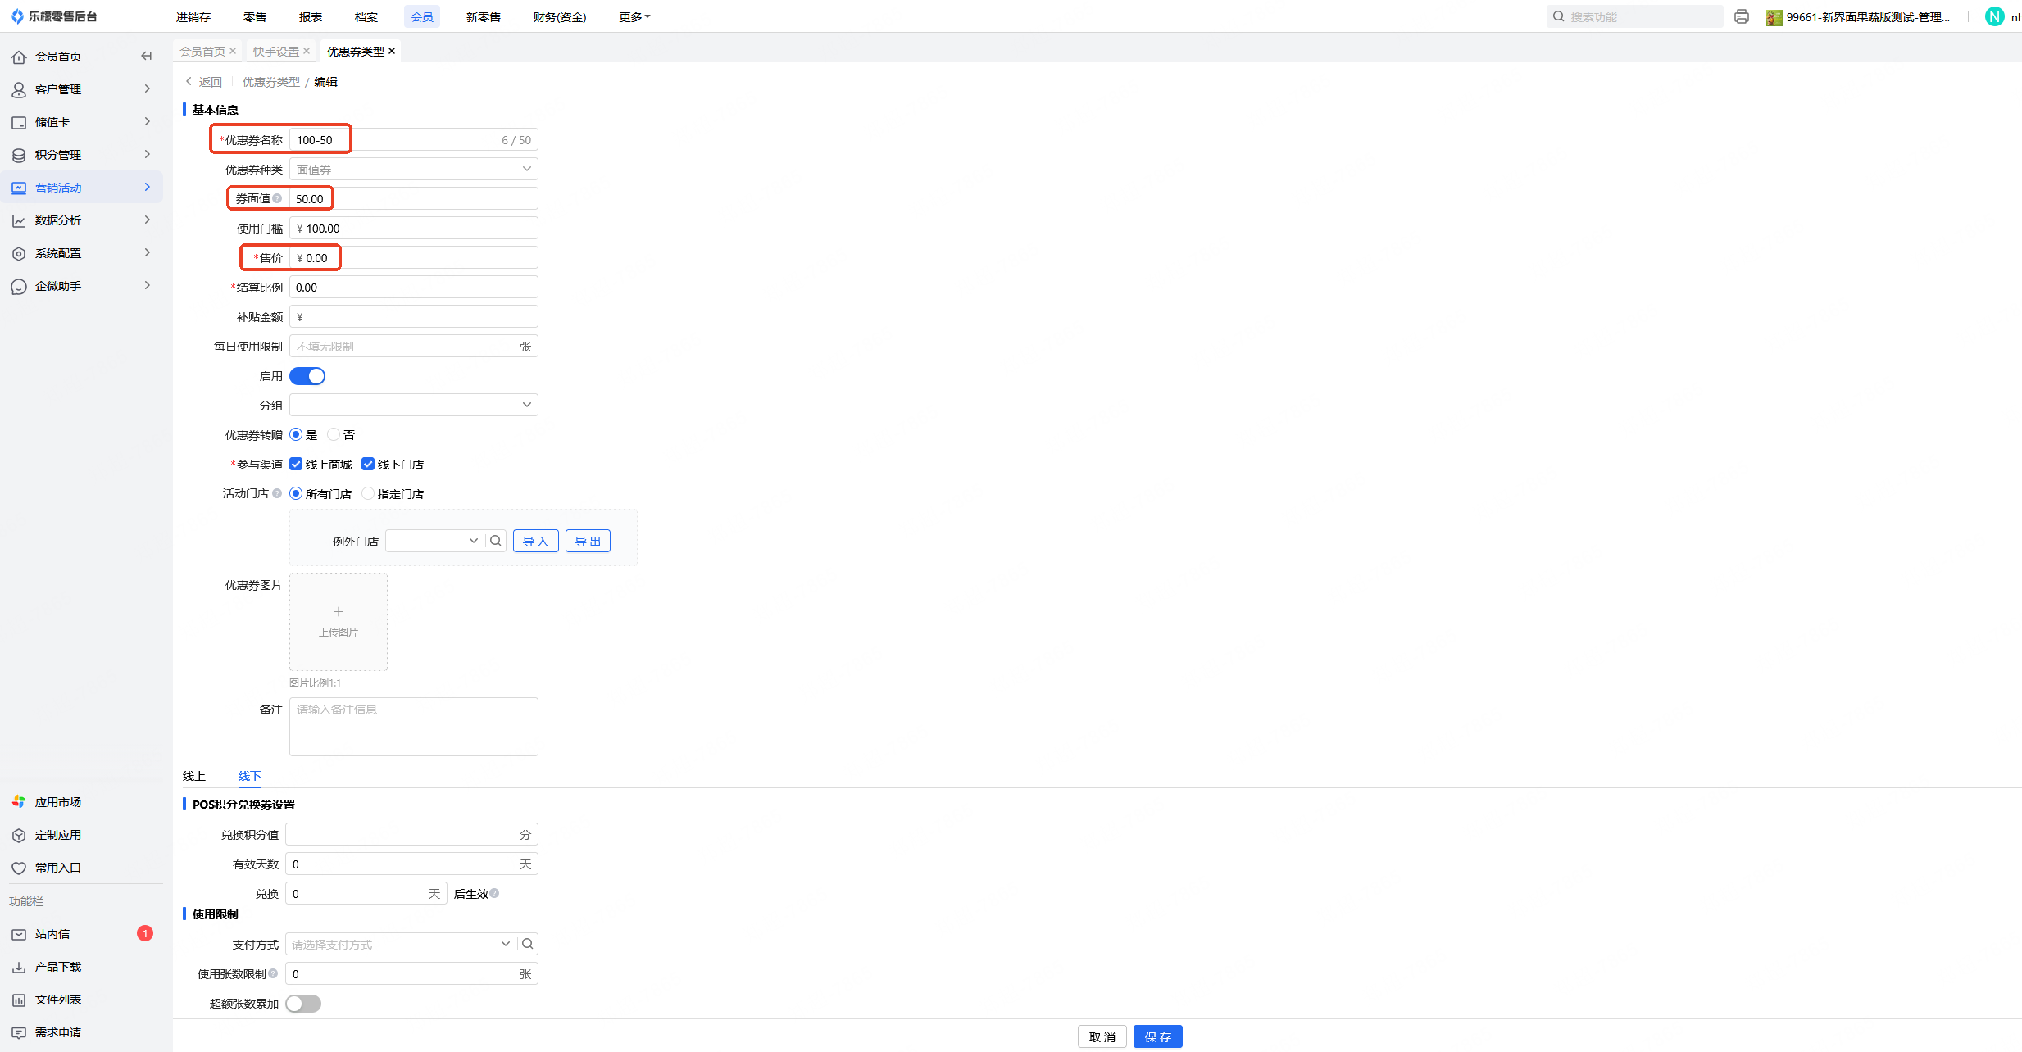Open 站内信 inbox icon
This screenshot has width=2022, height=1052.
click(x=19, y=934)
